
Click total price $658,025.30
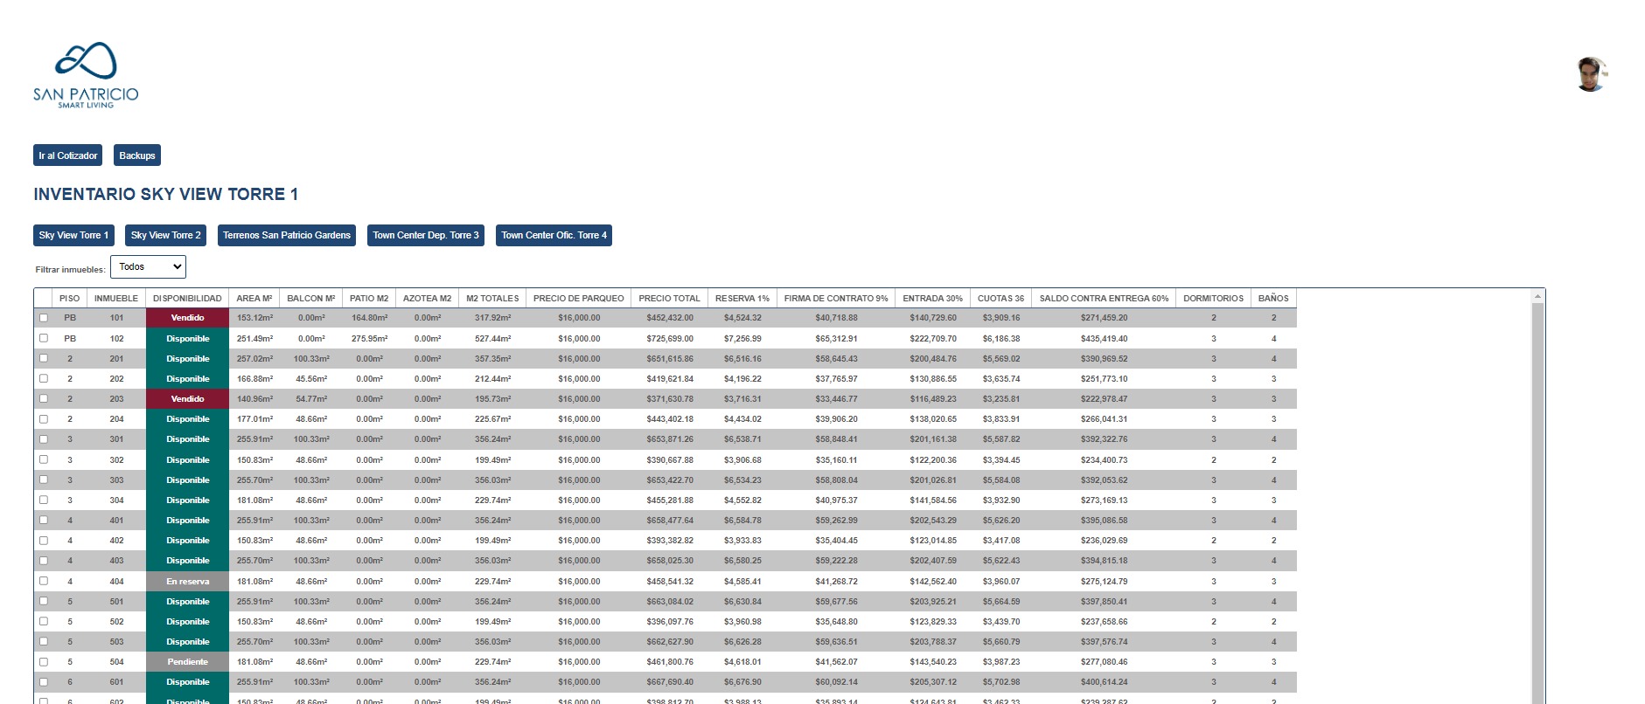tap(670, 561)
